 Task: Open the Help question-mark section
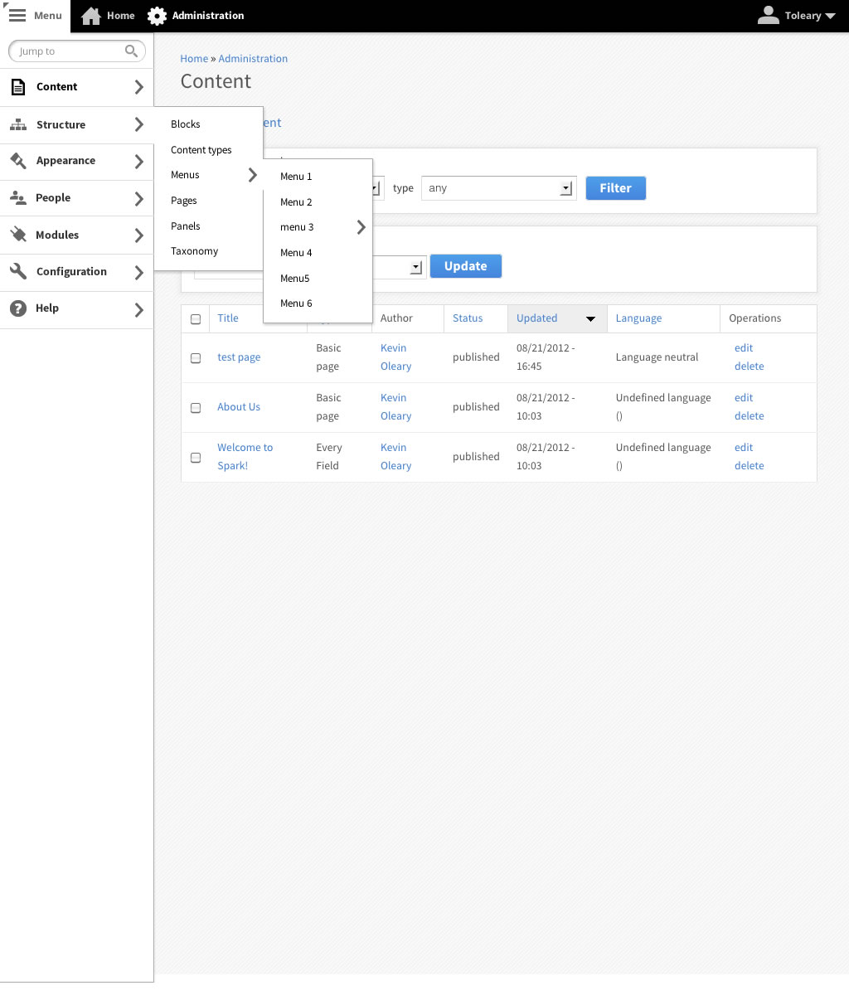click(x=17, y=308)
